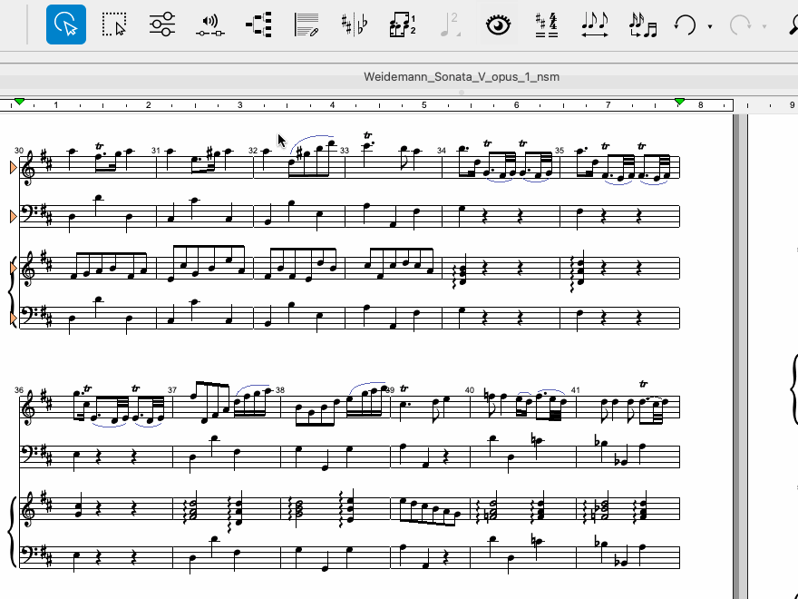
Task: Click the staff notepad with pencil icon
Action: [307, 25]
